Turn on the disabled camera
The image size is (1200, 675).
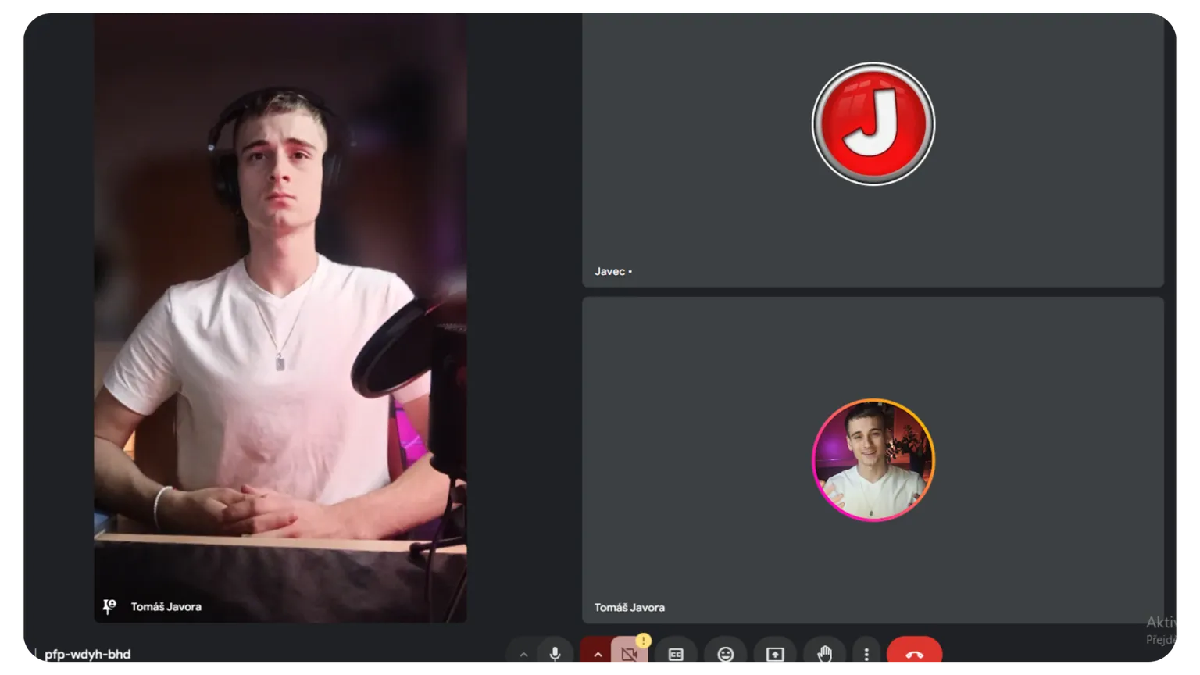click(629, 655)
